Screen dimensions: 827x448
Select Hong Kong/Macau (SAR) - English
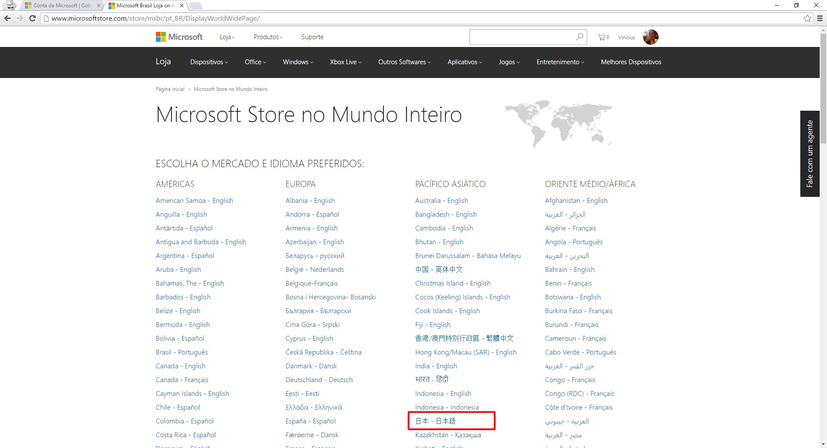tap(466, 352)
